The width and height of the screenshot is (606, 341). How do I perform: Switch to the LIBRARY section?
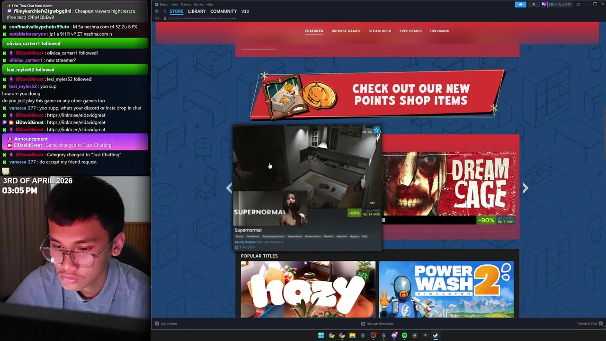coord(196,11)
